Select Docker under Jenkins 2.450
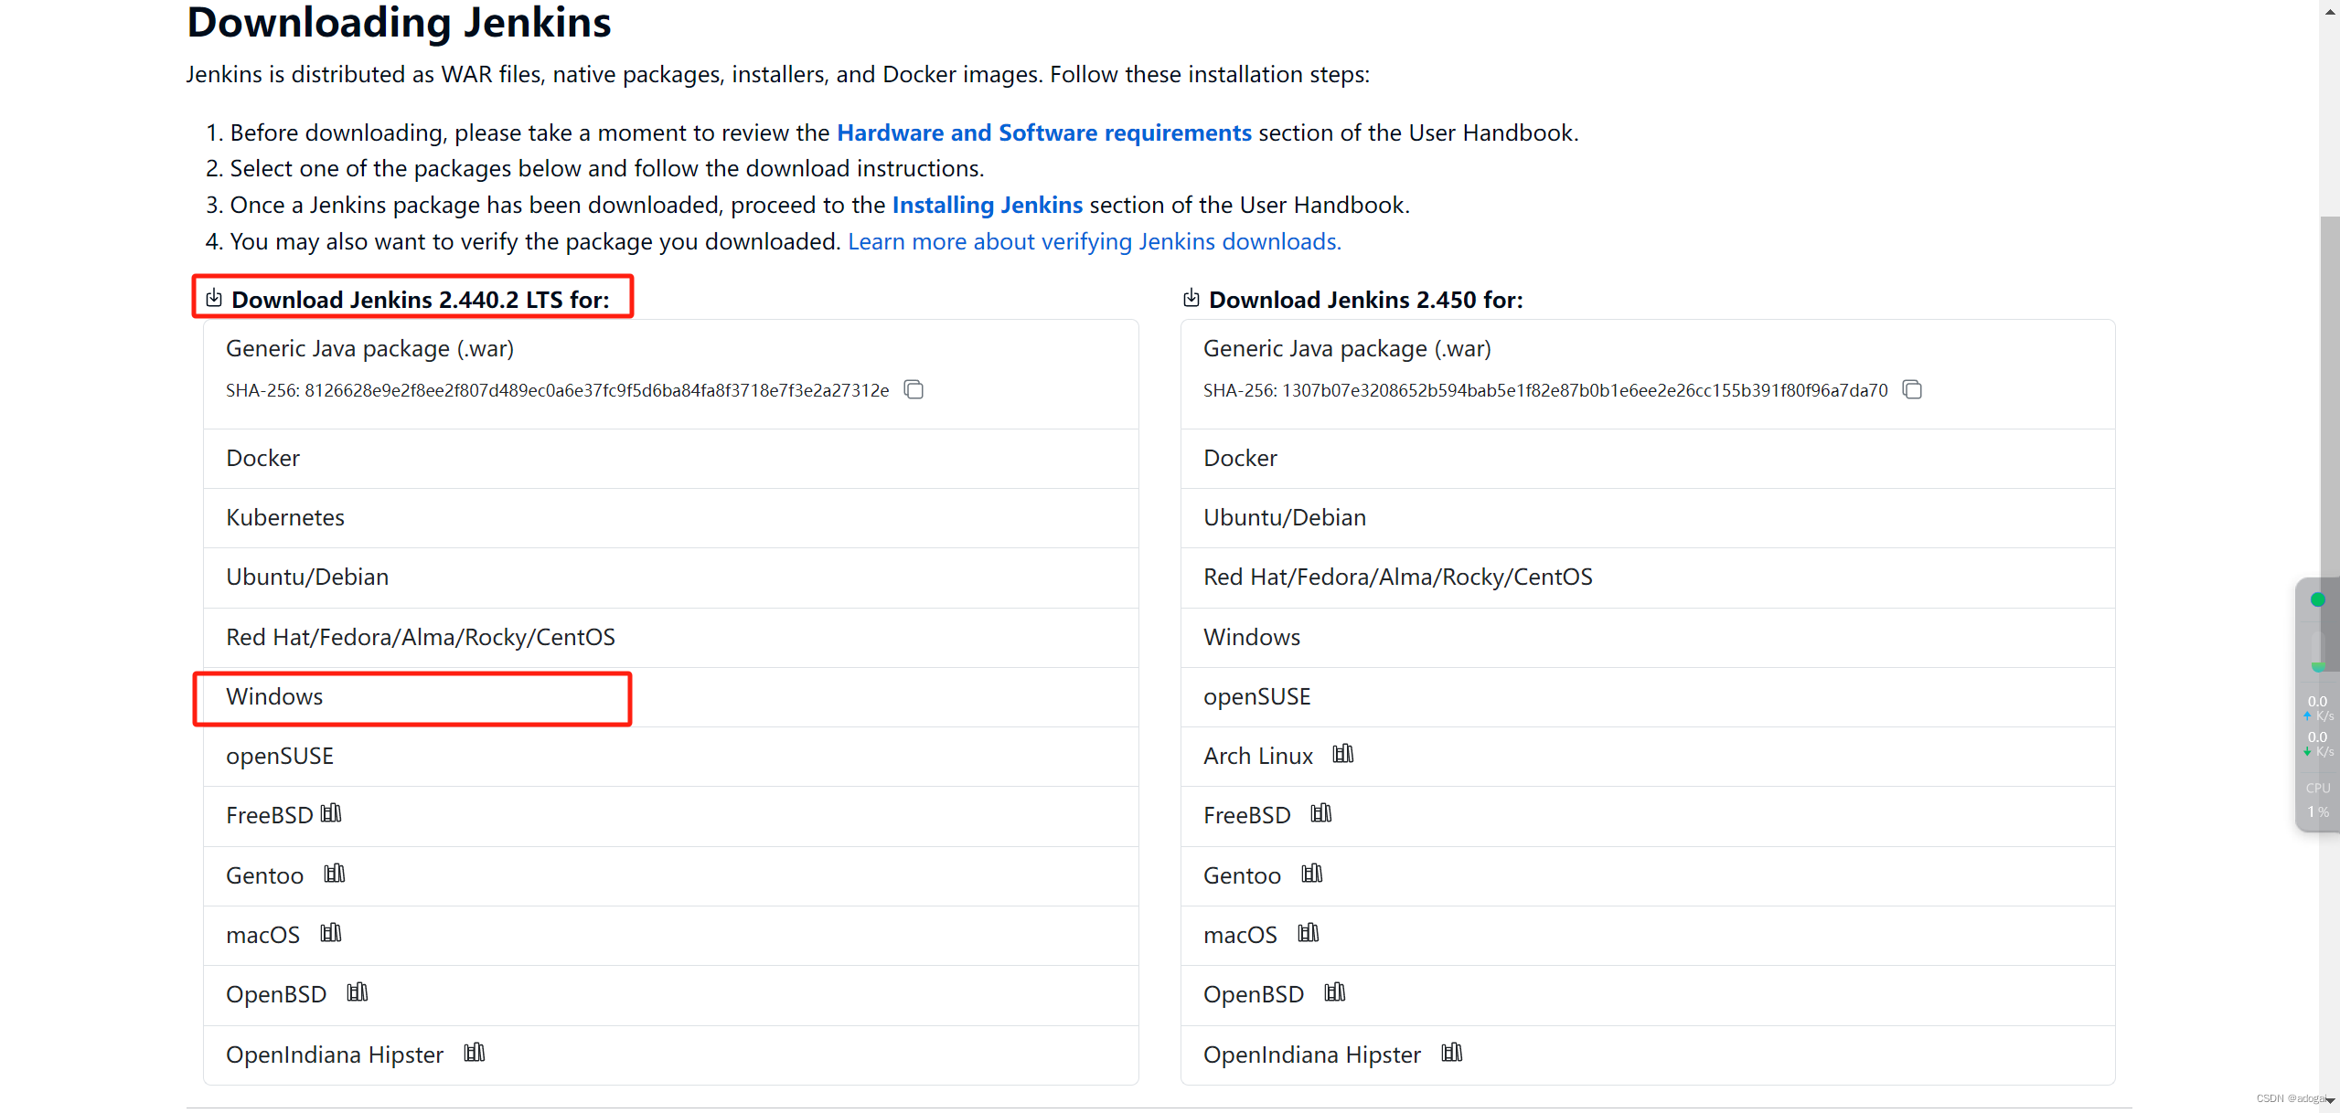2340x1113 pixels. coord(1648,459)
